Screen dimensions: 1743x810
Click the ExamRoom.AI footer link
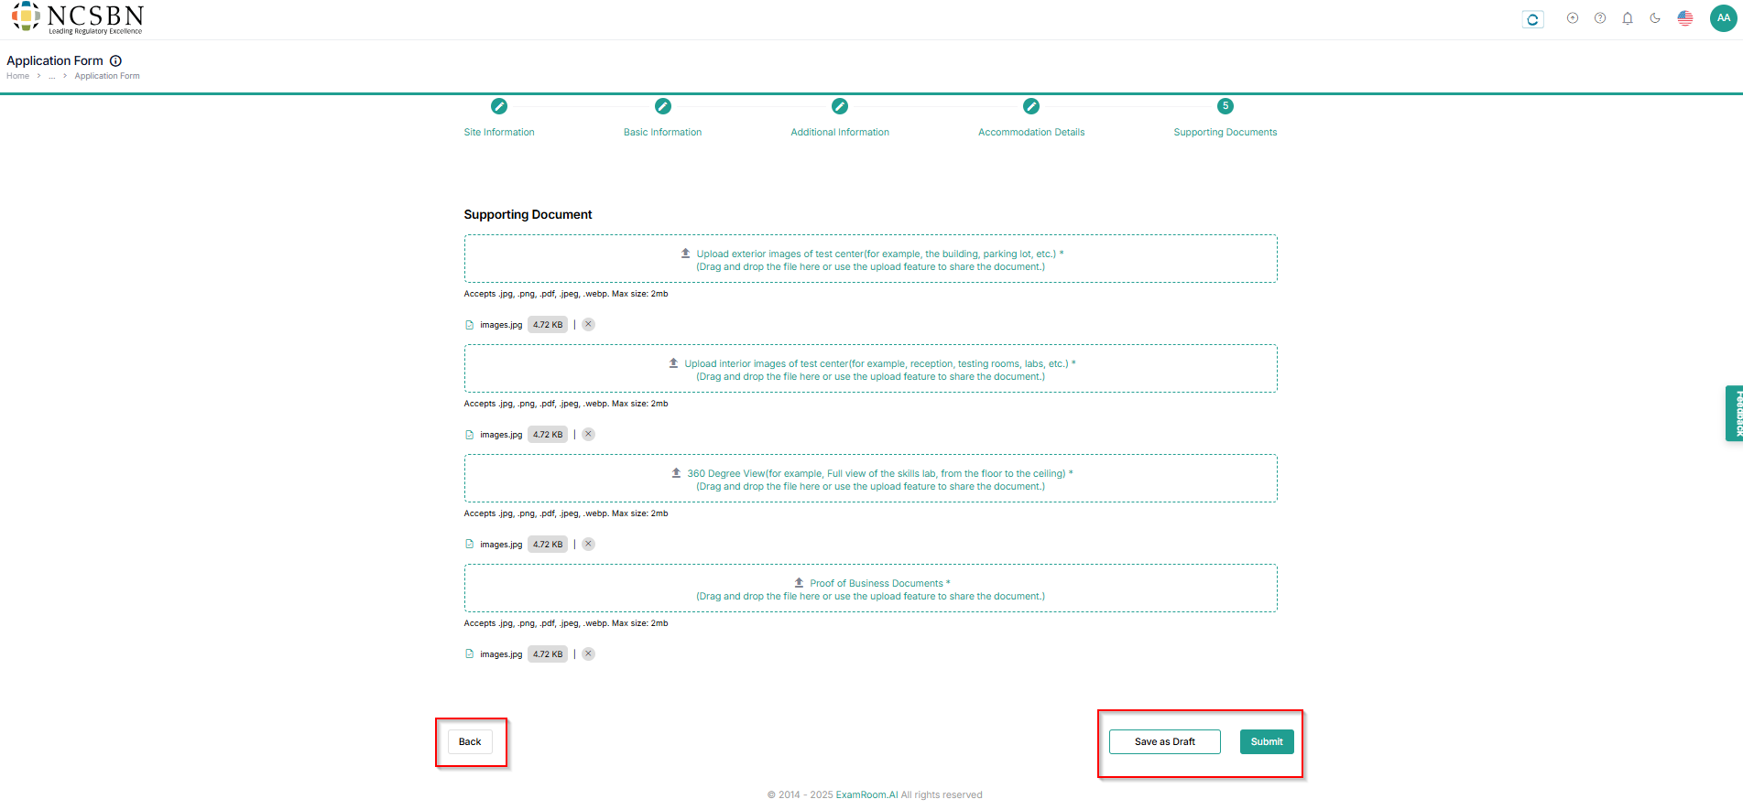(866, 795)
